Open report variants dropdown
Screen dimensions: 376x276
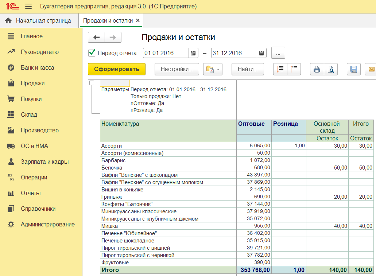coord(213,69)
